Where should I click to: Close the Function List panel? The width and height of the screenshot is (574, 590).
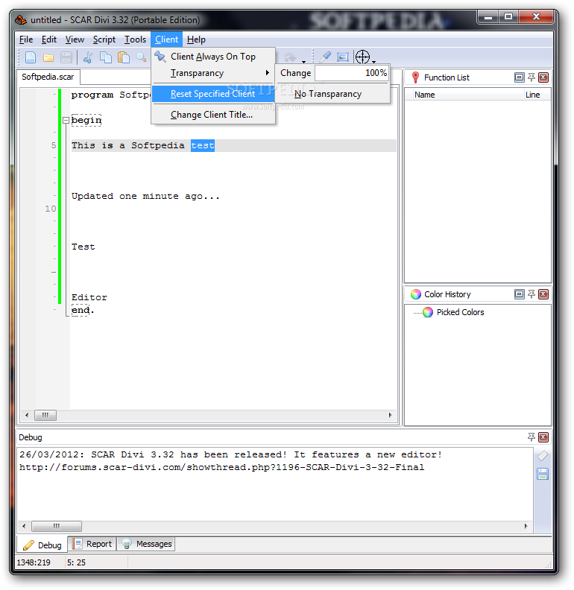pos(543,77)
